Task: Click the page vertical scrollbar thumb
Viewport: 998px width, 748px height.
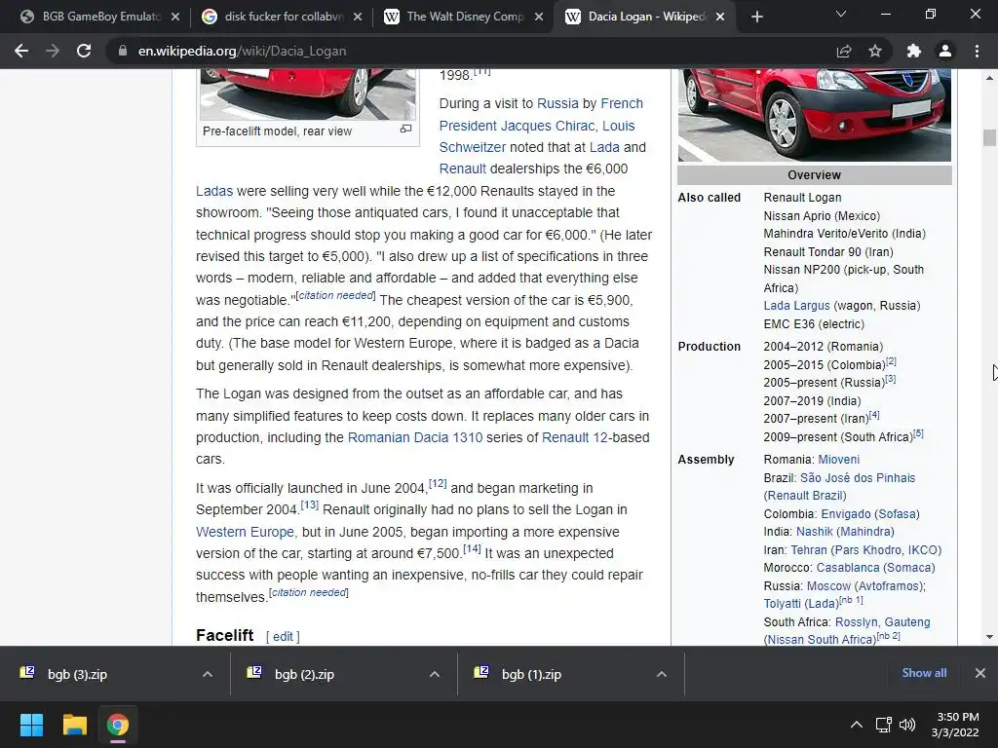Action: click(x=989, y=137)
